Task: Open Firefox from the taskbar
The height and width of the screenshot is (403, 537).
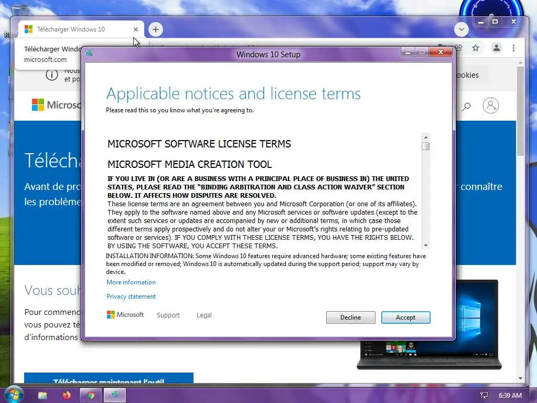Action: pos(67,395)
